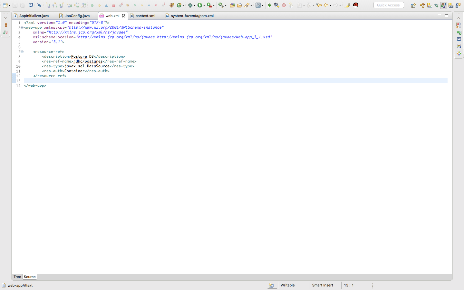Collapse the web-app element fold marker
Viewport: 464px width, 290px height.
[22, 28]
